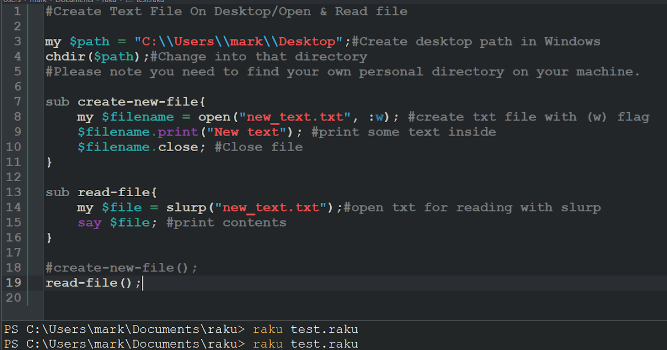667x350 pixels.
Task: Click the commented-out "#create-new-file();" line
Action: pos(122,268)
